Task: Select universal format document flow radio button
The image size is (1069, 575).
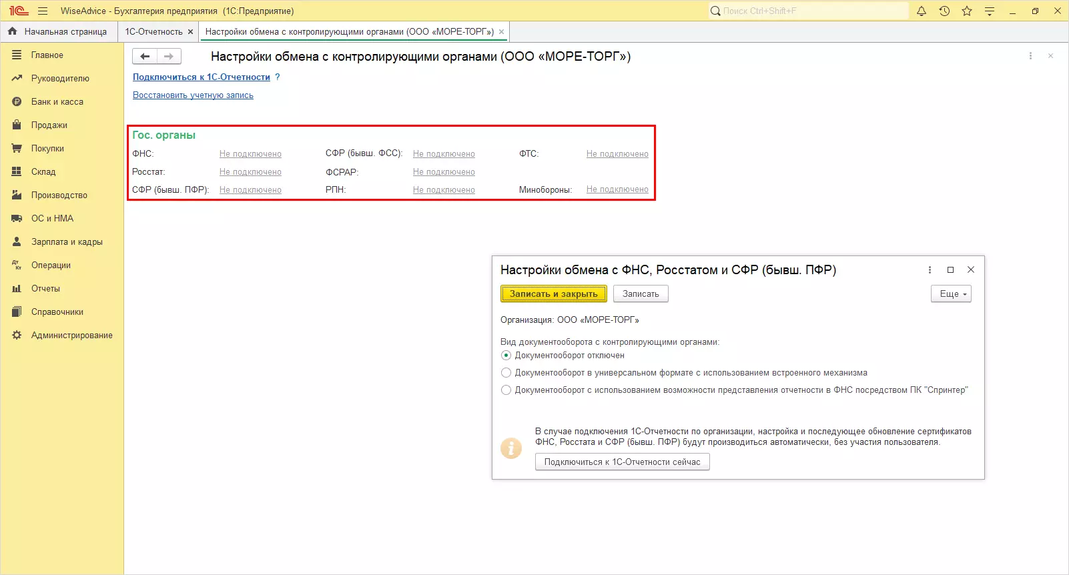Action: click(x=506, y=373)
